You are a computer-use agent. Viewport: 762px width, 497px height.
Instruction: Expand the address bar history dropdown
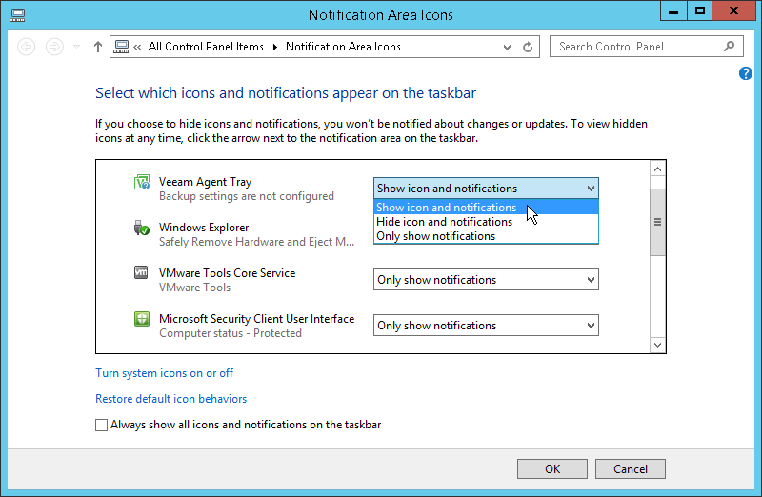coord(507,47)
